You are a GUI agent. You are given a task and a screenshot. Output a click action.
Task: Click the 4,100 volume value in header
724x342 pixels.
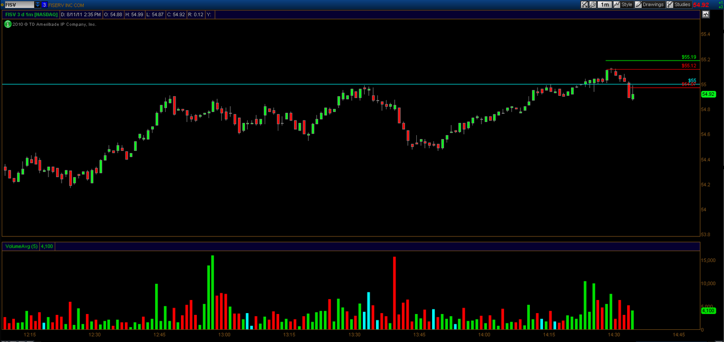pos(47,246)
